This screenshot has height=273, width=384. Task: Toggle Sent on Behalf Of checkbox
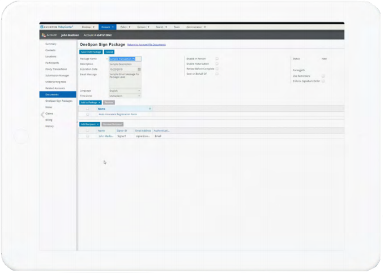[x=217, y=74]
